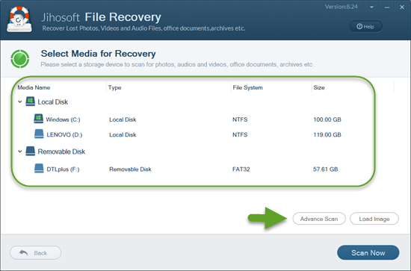
Task: Click the Removable Disk group drive icon
Action: pyautogui.click(x=30, y=151)
